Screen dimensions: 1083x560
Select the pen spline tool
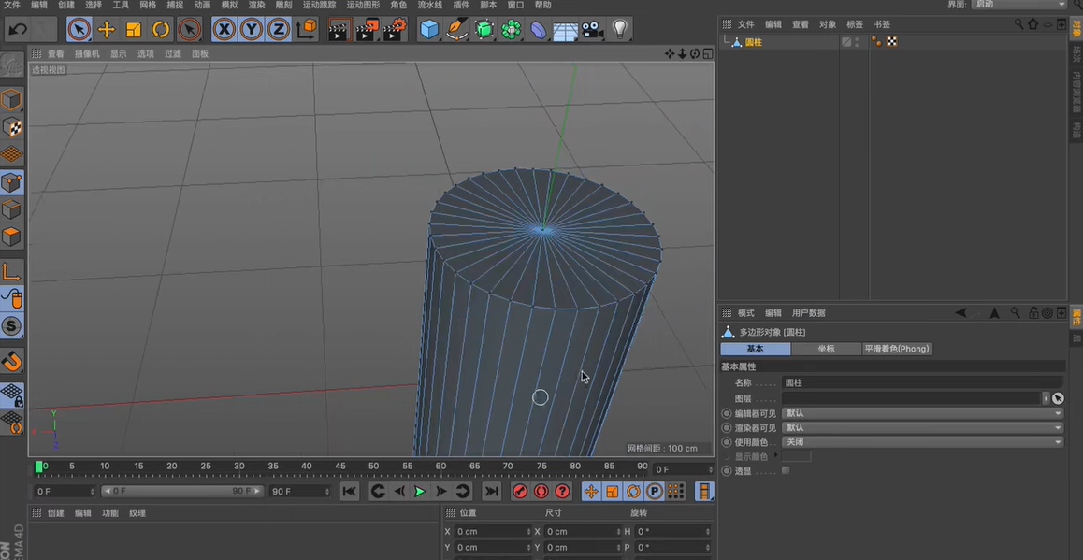tap(455, 29)
